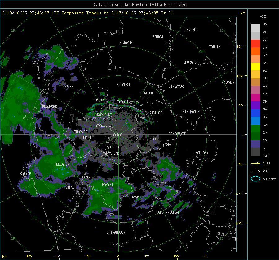Click the UTC Composite Tracks timestamp header
Viewport: 279px width, 260px height.
(x=87, y=13)
